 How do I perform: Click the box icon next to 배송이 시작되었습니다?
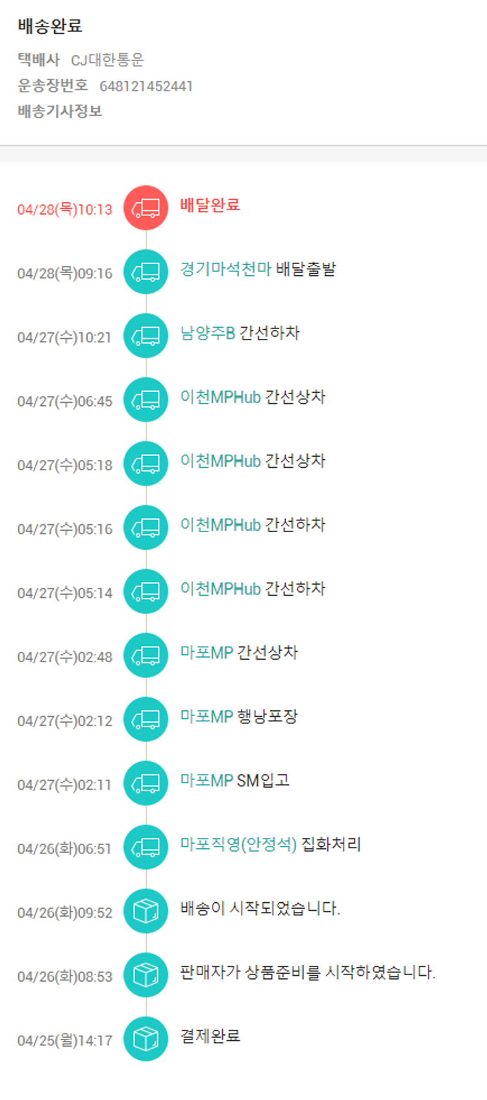tap(145, 911)
